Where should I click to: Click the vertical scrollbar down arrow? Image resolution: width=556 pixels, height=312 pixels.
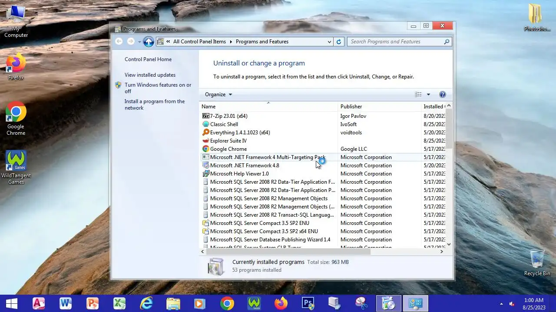click(x=449, y=244)
